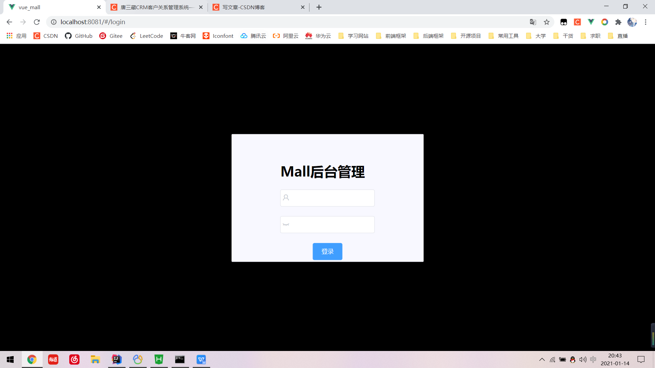Click the username input field
This screenshot has width=655, height=368.
(327, 198)
